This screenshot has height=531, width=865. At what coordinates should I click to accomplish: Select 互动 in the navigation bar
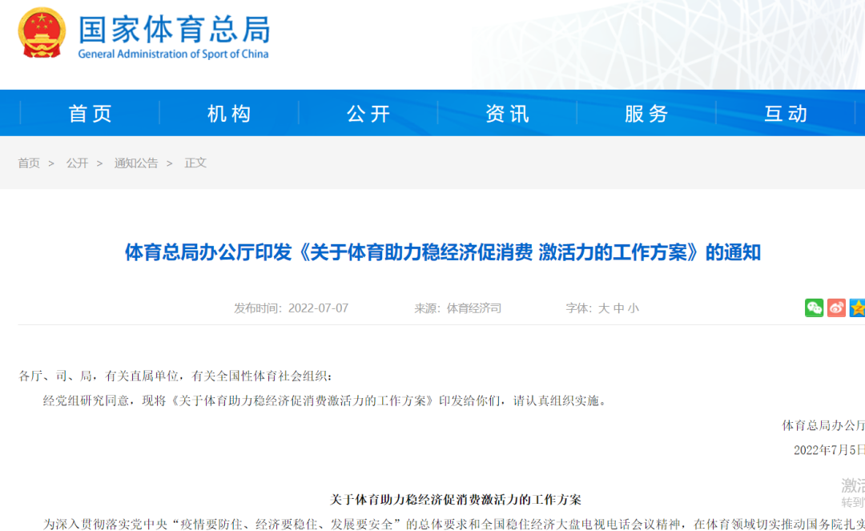tap(786, 114)
